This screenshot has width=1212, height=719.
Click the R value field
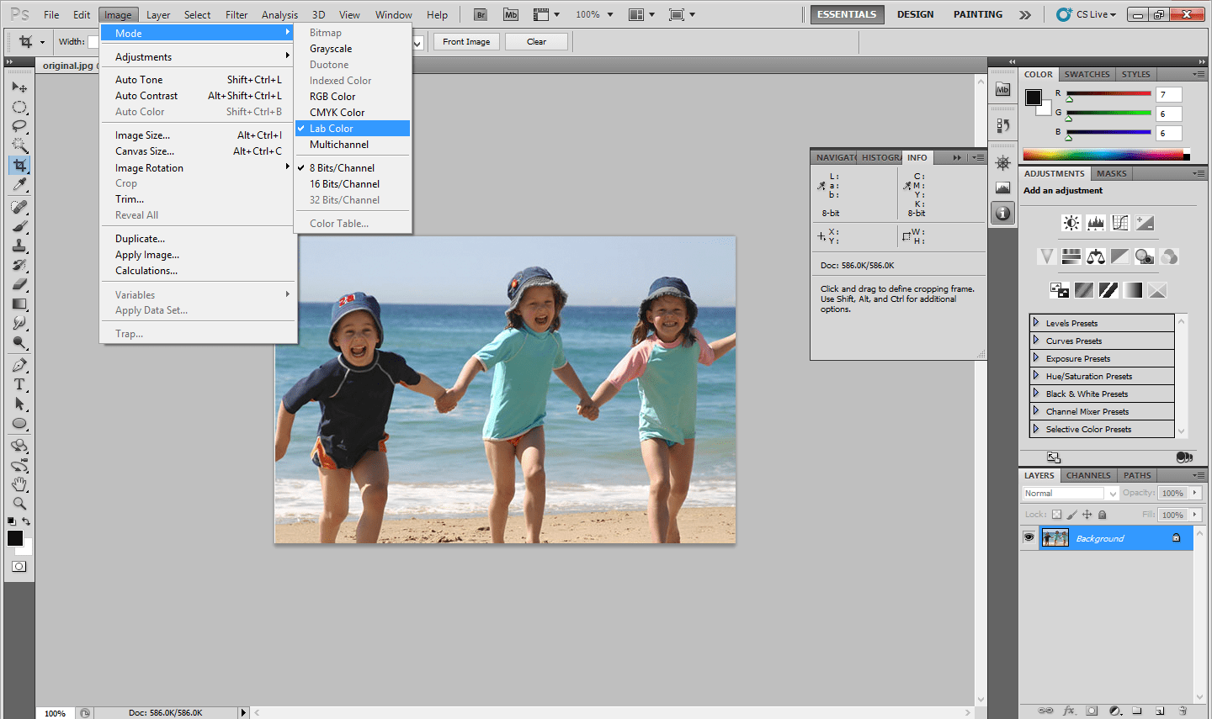click(x=1169, y=94)
